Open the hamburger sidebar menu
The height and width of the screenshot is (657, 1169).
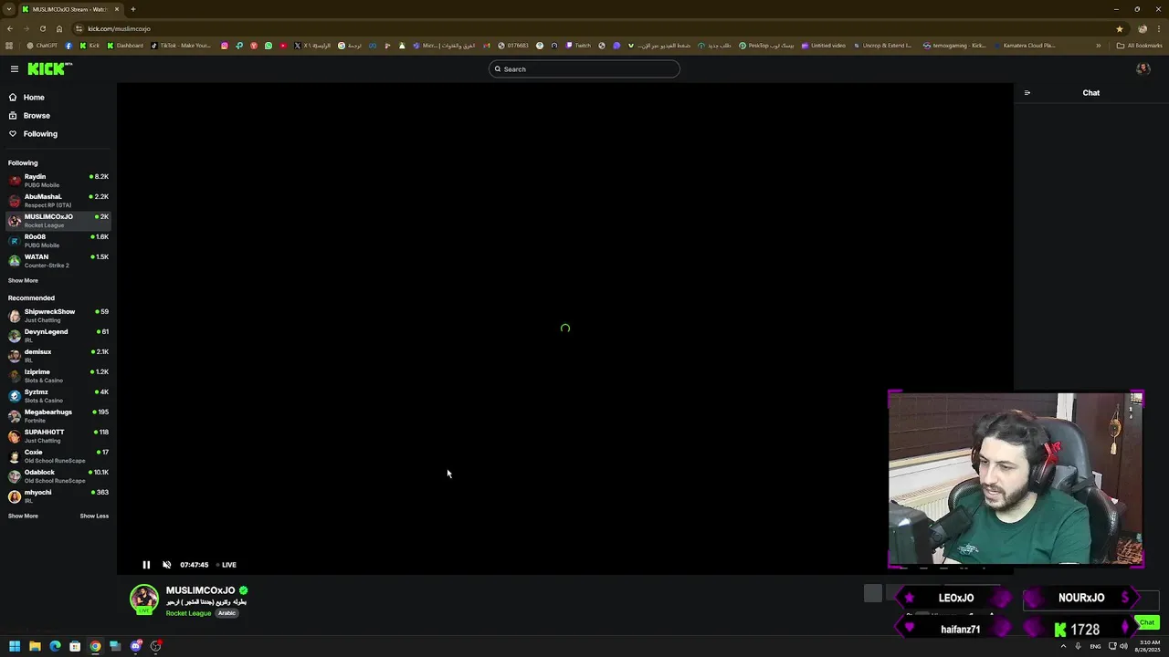15,69
